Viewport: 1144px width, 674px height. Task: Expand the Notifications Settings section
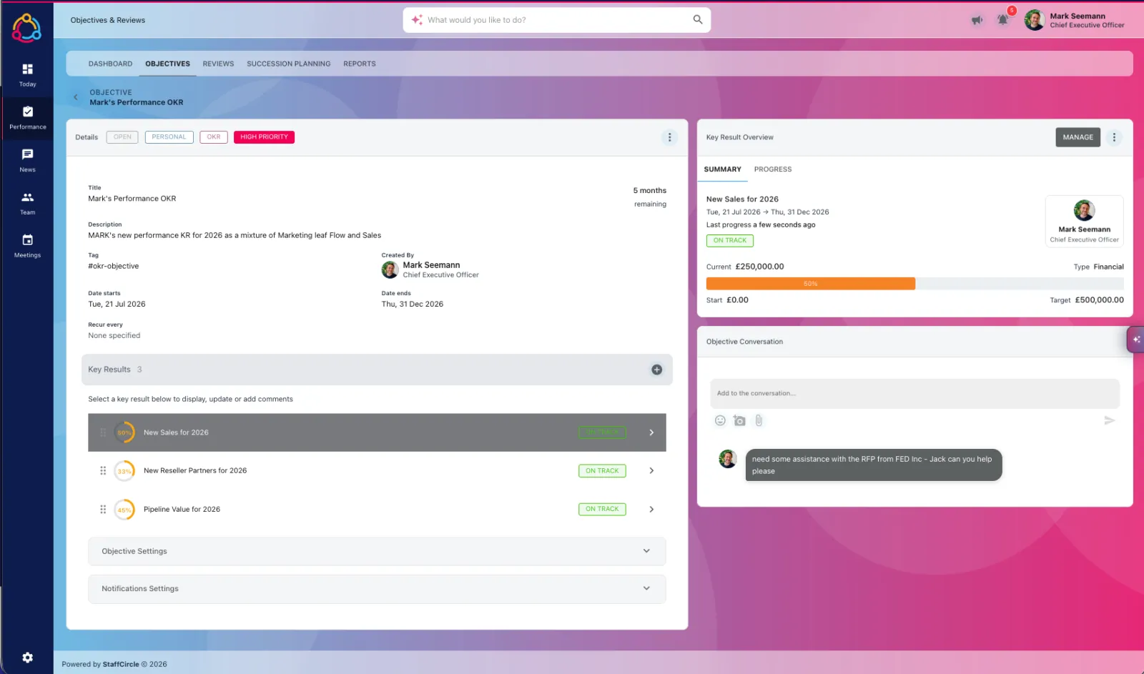coord(377,589)
